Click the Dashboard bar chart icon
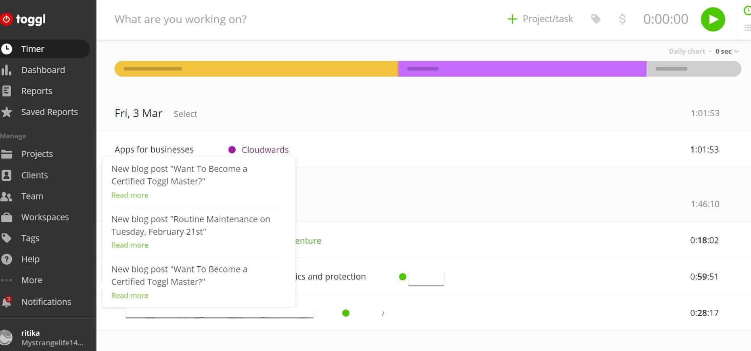 point(6,70)
